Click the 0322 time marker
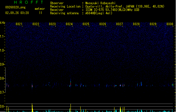Viewport: 176px width, 112px height. (x=36, y=24)
